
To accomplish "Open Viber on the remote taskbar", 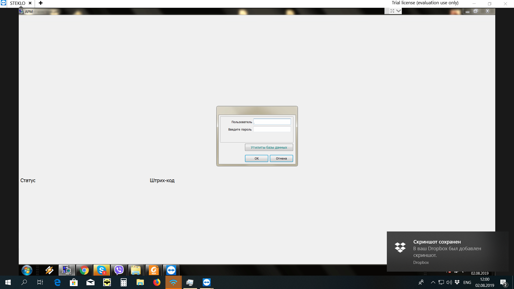I will [119, 270].
